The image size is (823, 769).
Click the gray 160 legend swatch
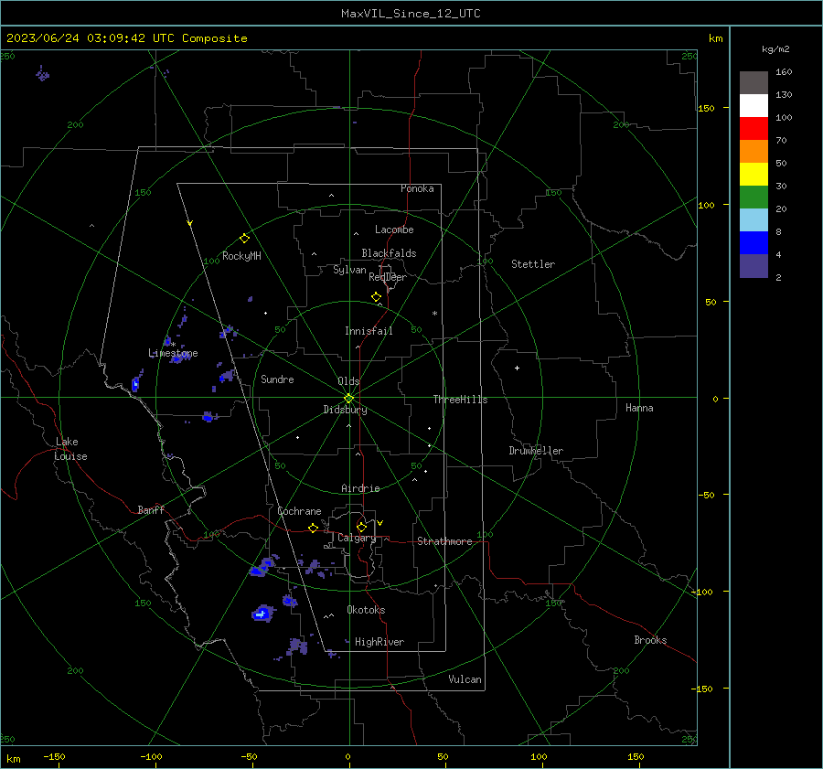(x=754, y=82)
